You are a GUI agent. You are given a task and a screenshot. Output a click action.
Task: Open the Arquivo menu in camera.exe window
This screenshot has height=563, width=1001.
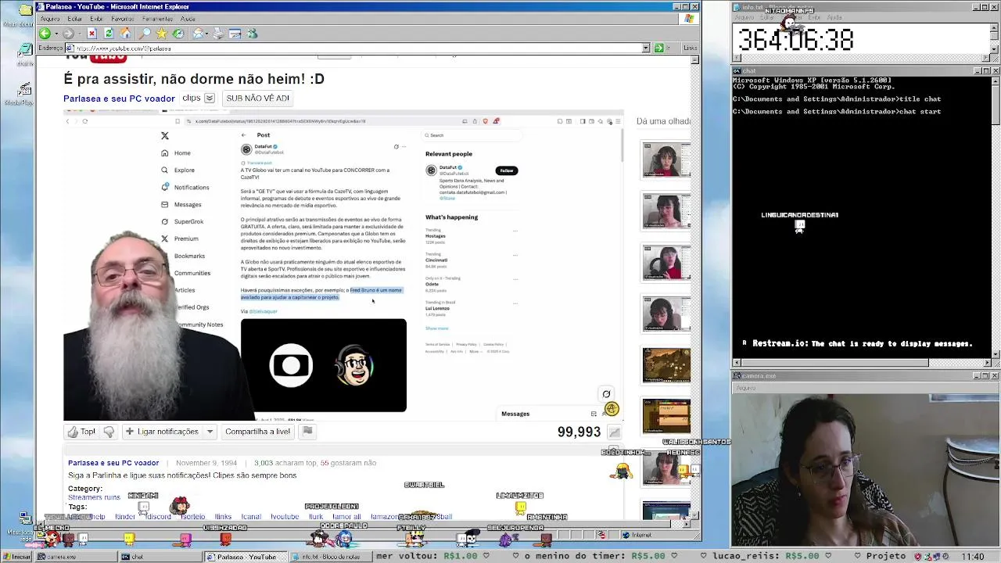coord(745,388)
